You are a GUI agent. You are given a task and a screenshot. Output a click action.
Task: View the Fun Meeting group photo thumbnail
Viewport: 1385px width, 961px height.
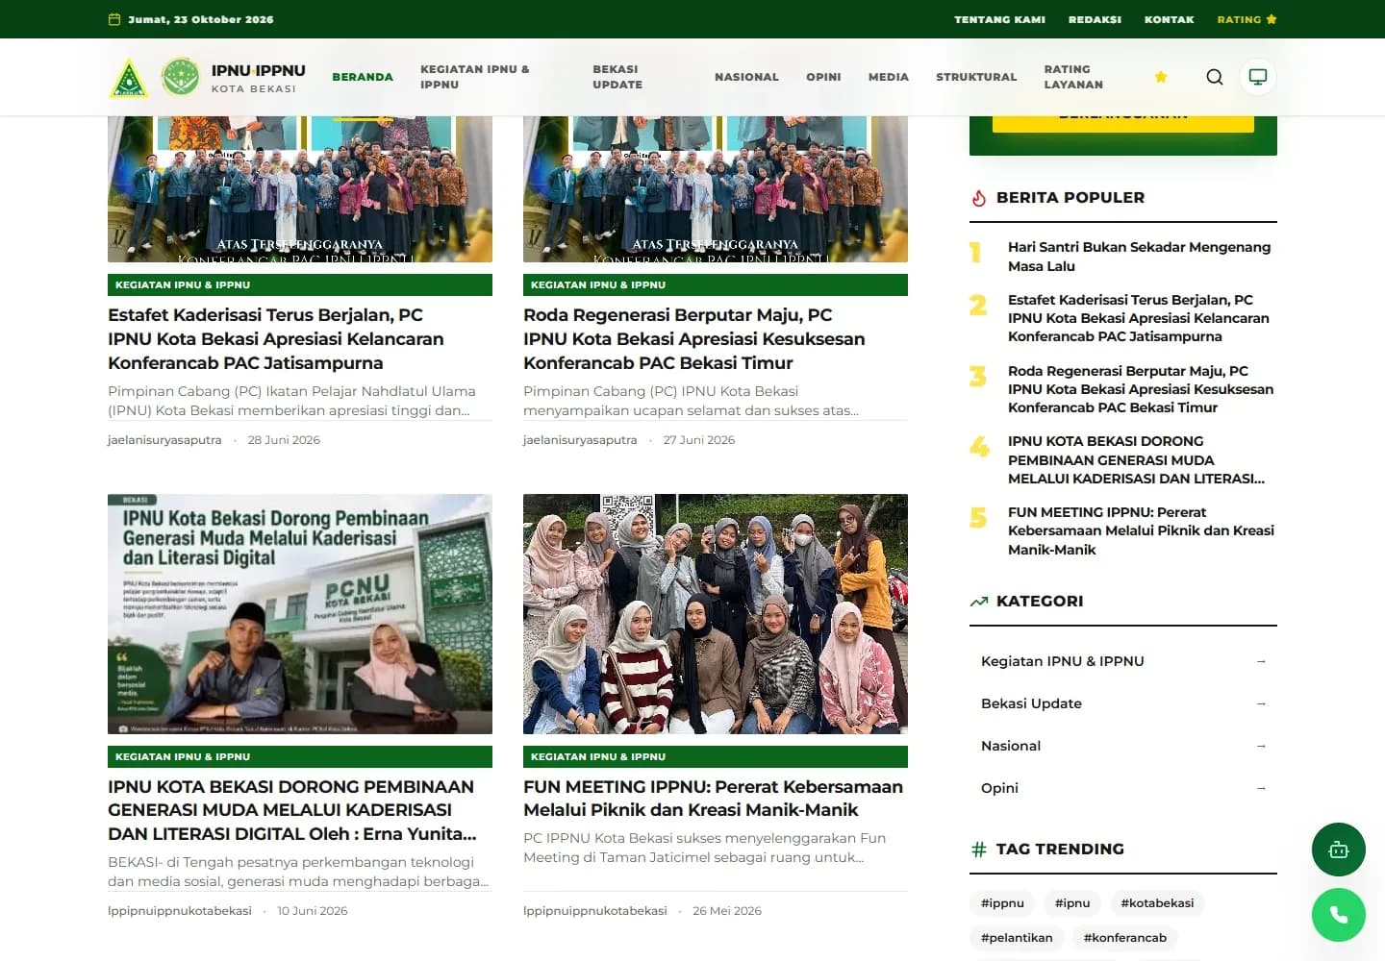tap(716, 614)
